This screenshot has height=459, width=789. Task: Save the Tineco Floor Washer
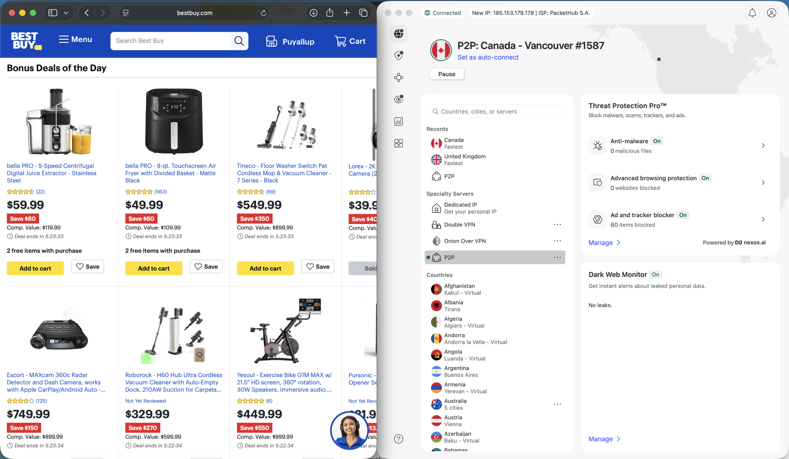[x=318, y=266]
